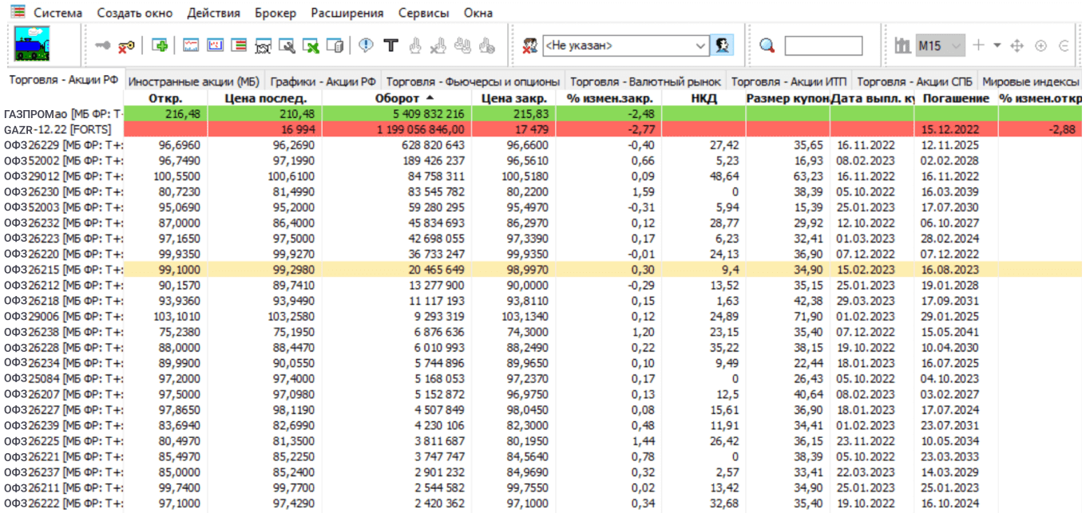Click the bold black T toolbar icon
Image resolution: width=1086 pixels, height=513 pixels.
390,45
